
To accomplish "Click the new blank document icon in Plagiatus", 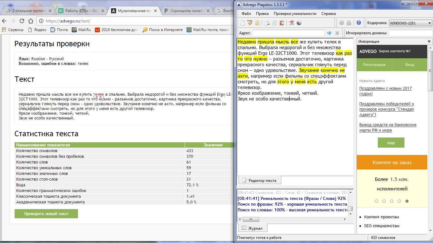I will coord(242,23).
